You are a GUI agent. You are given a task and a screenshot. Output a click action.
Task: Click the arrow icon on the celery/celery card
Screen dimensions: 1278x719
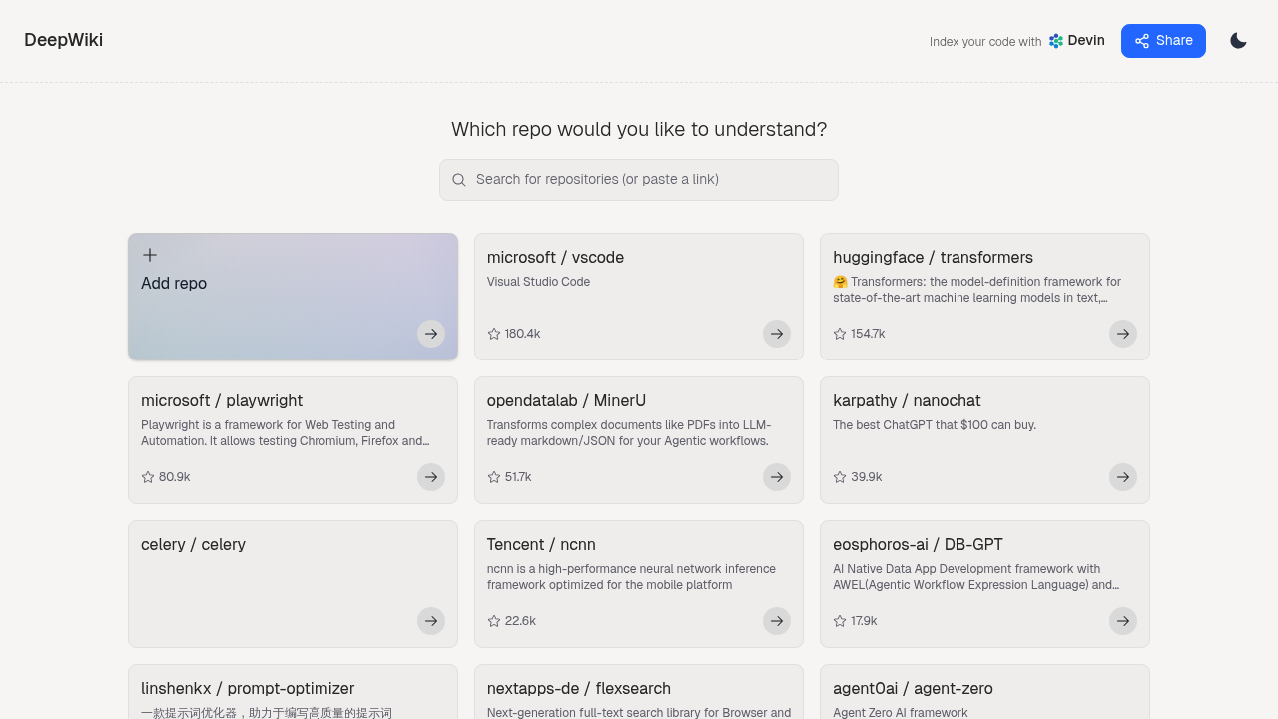pyautogui.click(x=431, y=621)
